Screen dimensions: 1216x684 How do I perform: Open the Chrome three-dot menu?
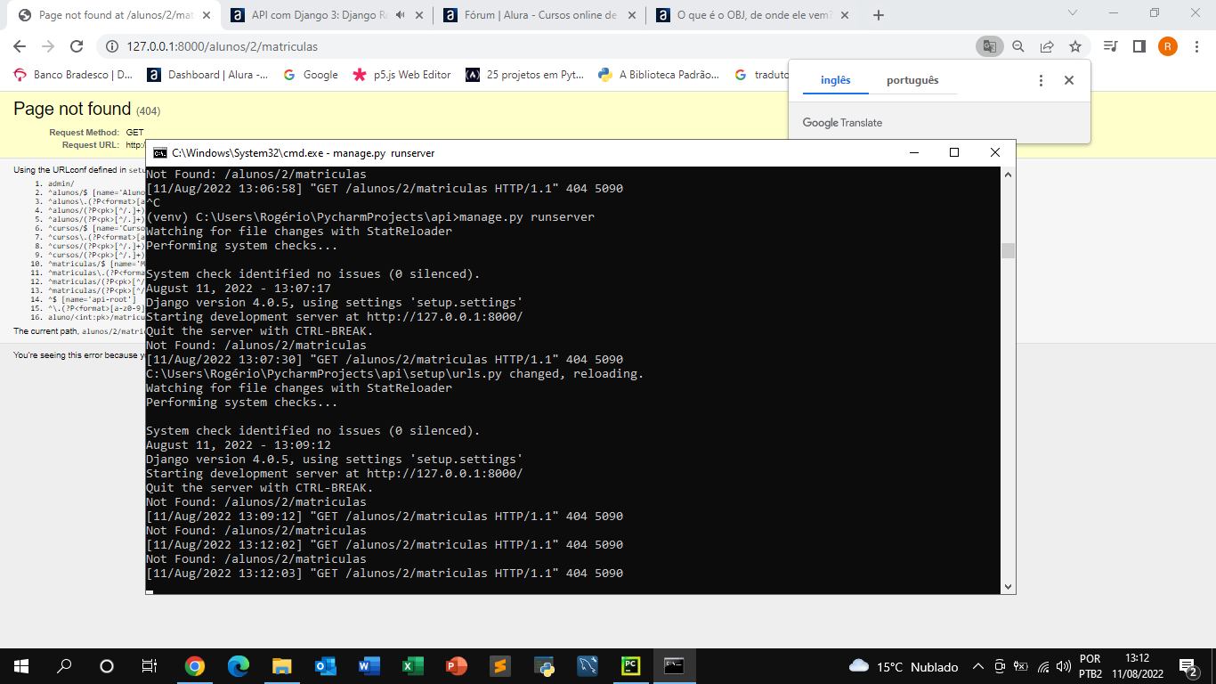[x=1196, y=46]
